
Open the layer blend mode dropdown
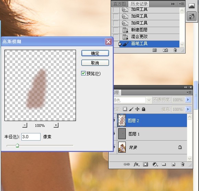tap(149, 100)
